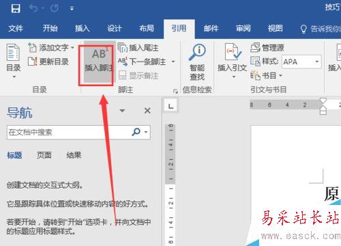The width and height of the screenshot is (341, 246).
Task: Select the 页面 navigation tab
Action: [x=44, y=155]
